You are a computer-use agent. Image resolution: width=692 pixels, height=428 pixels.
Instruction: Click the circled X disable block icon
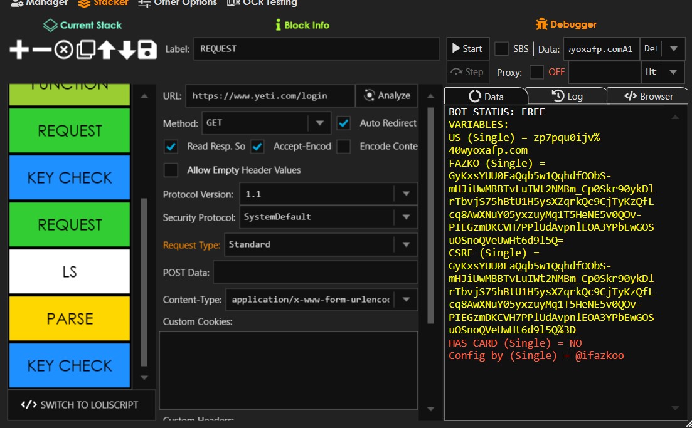coord(63,50)
